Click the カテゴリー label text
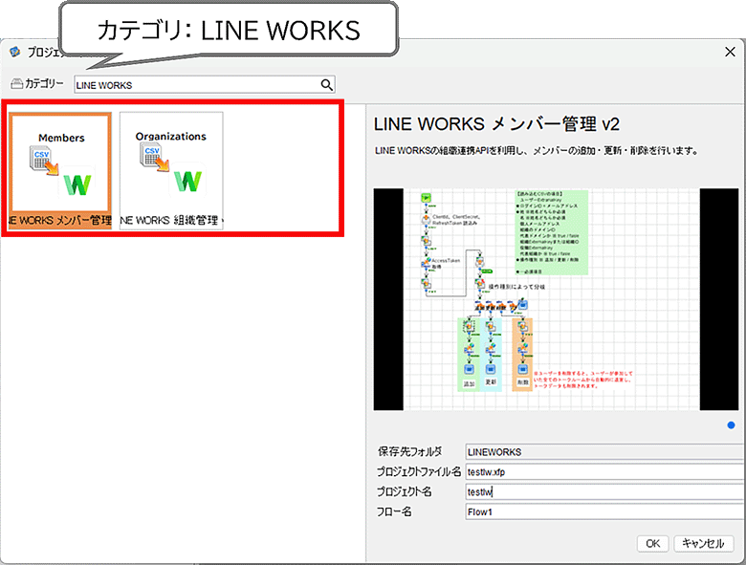 (x=44, y=84)
